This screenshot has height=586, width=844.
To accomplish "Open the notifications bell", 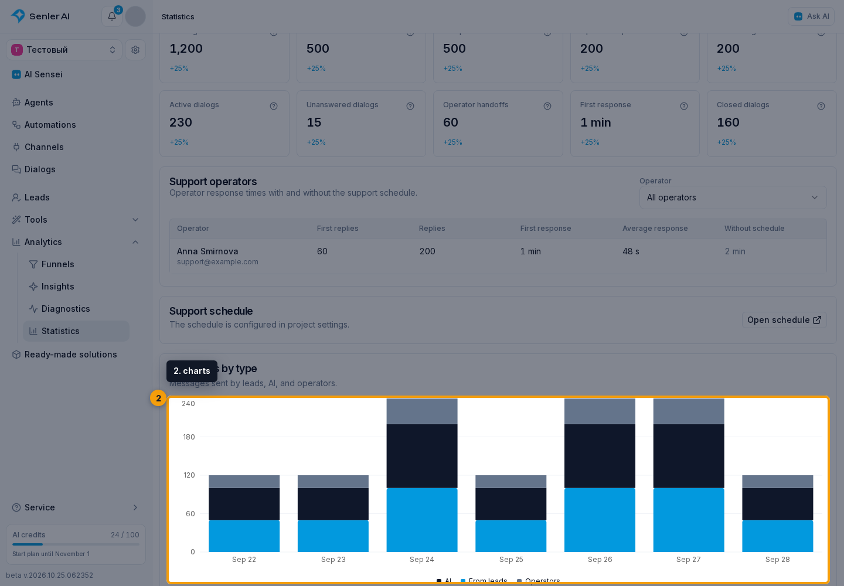I will tap(111, 16).
